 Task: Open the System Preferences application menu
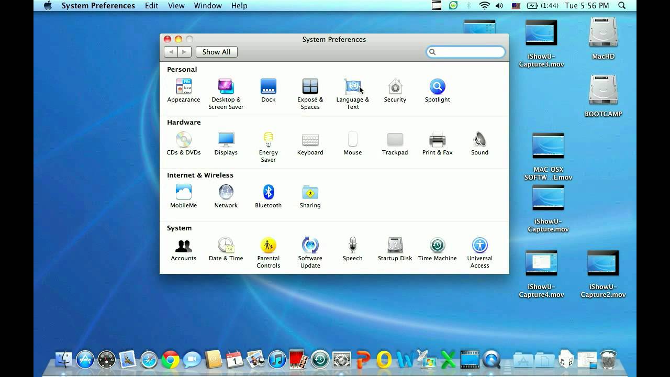click(98, 6)
